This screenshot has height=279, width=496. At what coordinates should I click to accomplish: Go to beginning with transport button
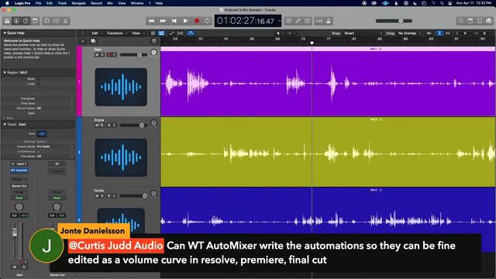coord(174,21)
